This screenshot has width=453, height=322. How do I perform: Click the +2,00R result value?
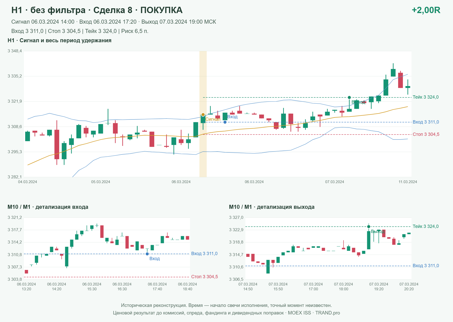coord(426,10)
